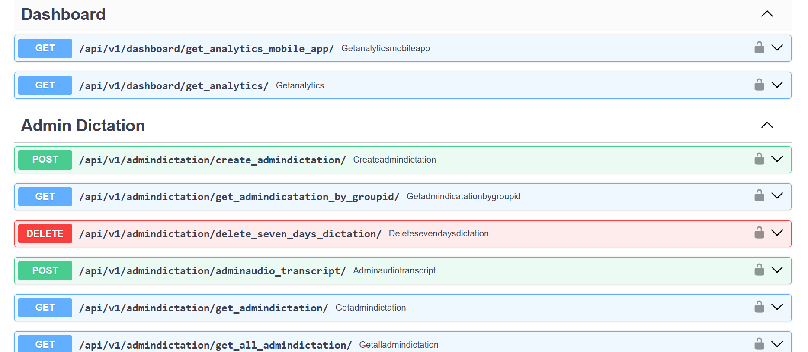
Task: Click the Getadmindicatationbygroupid summary text
Action: (x=463, y=196)
